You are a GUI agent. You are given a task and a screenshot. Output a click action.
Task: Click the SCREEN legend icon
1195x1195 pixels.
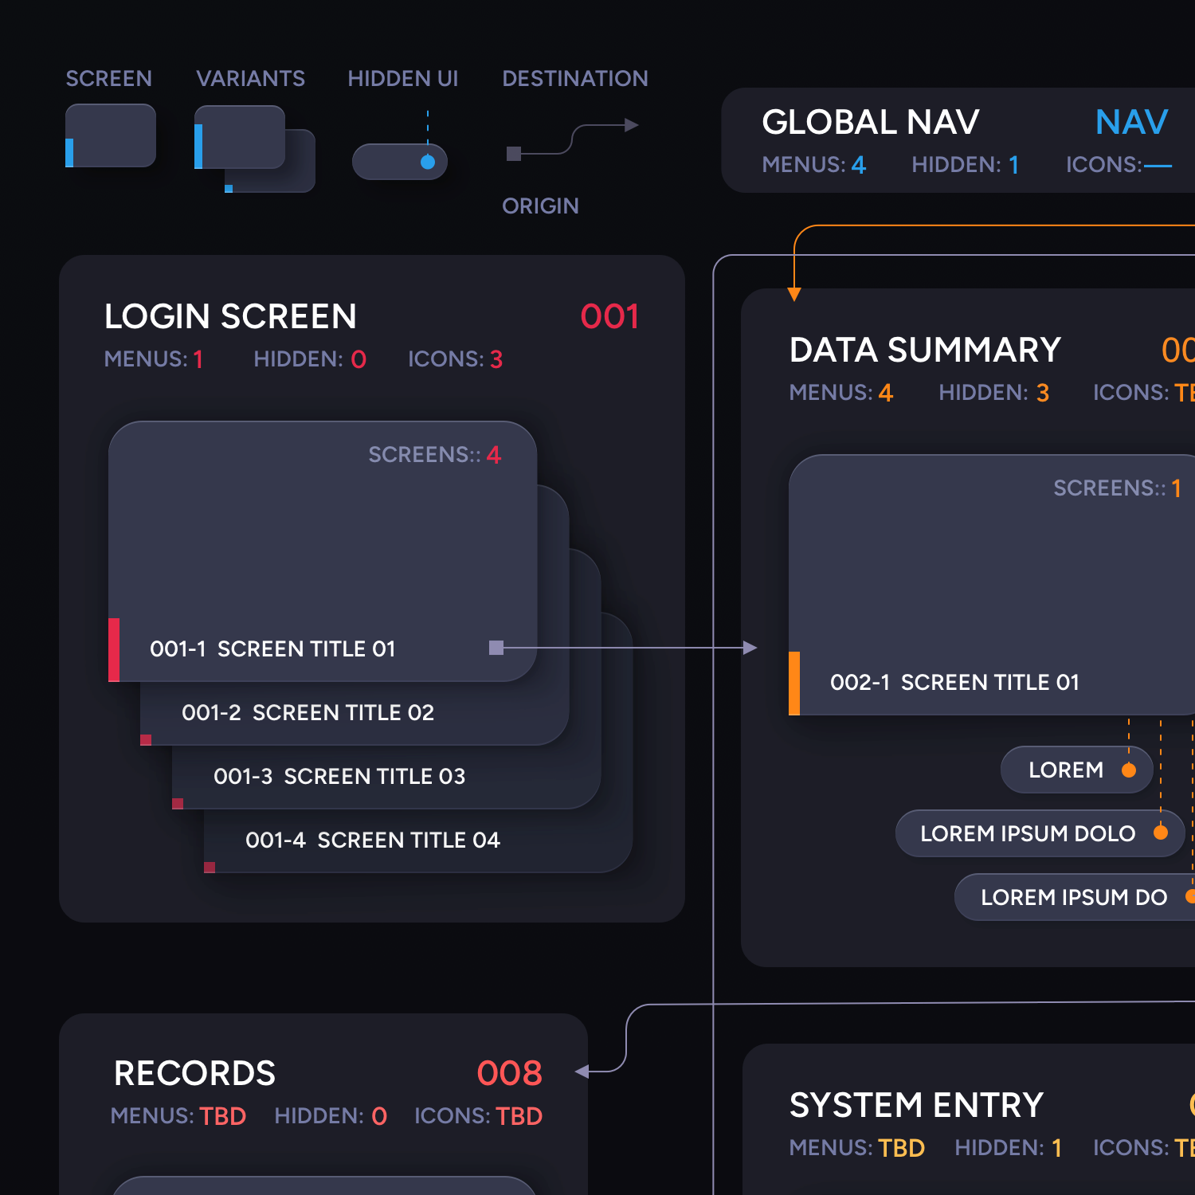(x=110, y=135)
